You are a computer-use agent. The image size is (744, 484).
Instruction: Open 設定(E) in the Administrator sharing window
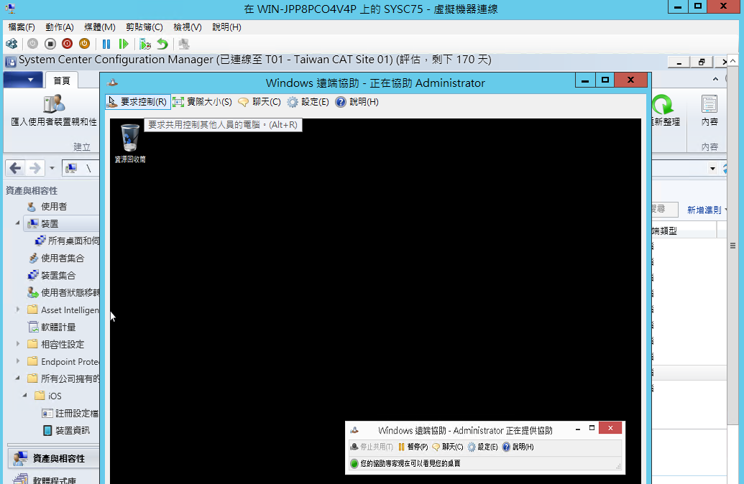coord(482,447)
